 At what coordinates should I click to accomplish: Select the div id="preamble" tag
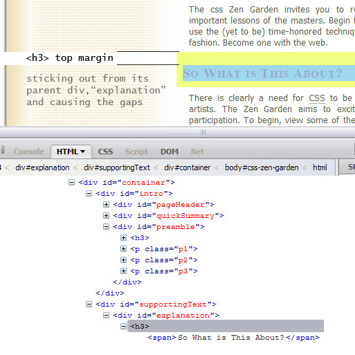click(159, 227)
